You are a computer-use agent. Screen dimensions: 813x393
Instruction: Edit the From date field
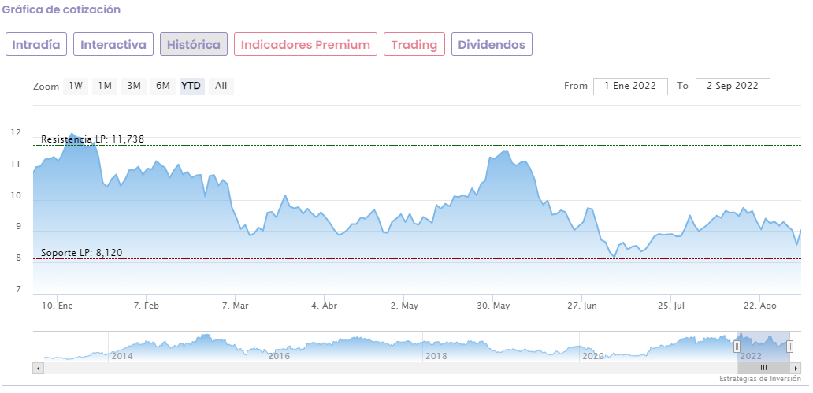(x=630, y=86)
